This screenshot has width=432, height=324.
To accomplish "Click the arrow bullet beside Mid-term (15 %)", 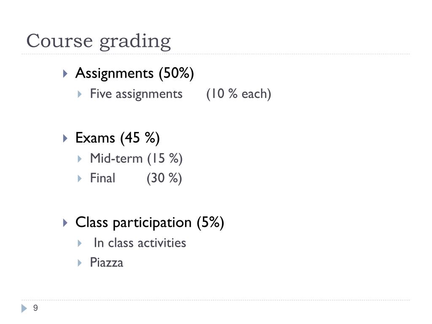I will tap(80, 159).
